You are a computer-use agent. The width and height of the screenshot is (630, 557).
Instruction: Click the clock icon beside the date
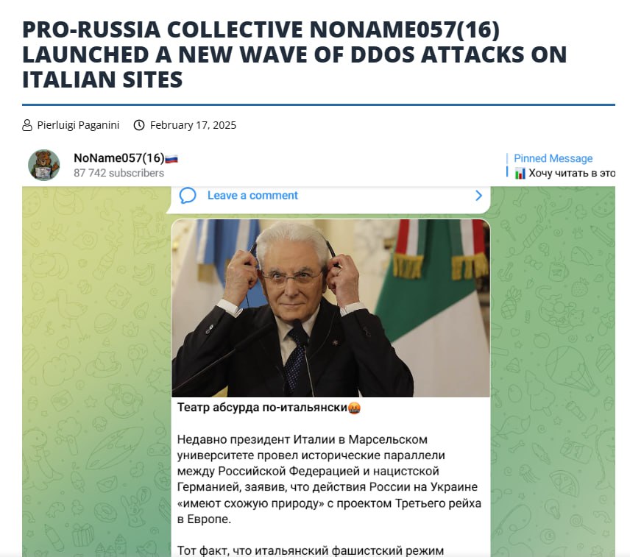[x=139, y=125]
